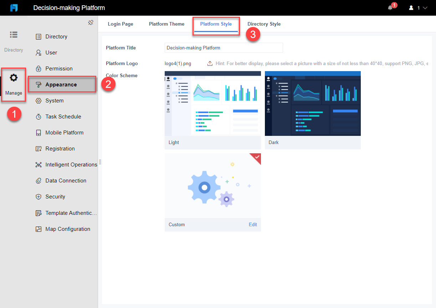Open the Task Schedule icon
436x308 pixels.
coord(39,116)
